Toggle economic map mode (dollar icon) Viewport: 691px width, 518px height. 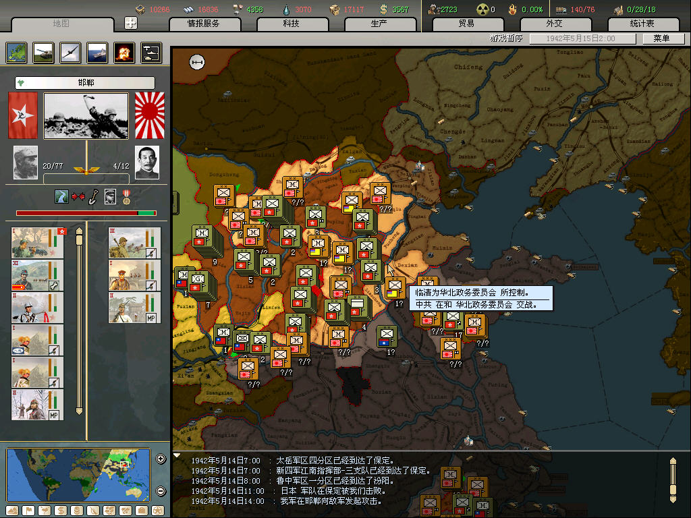click(61, 511)
